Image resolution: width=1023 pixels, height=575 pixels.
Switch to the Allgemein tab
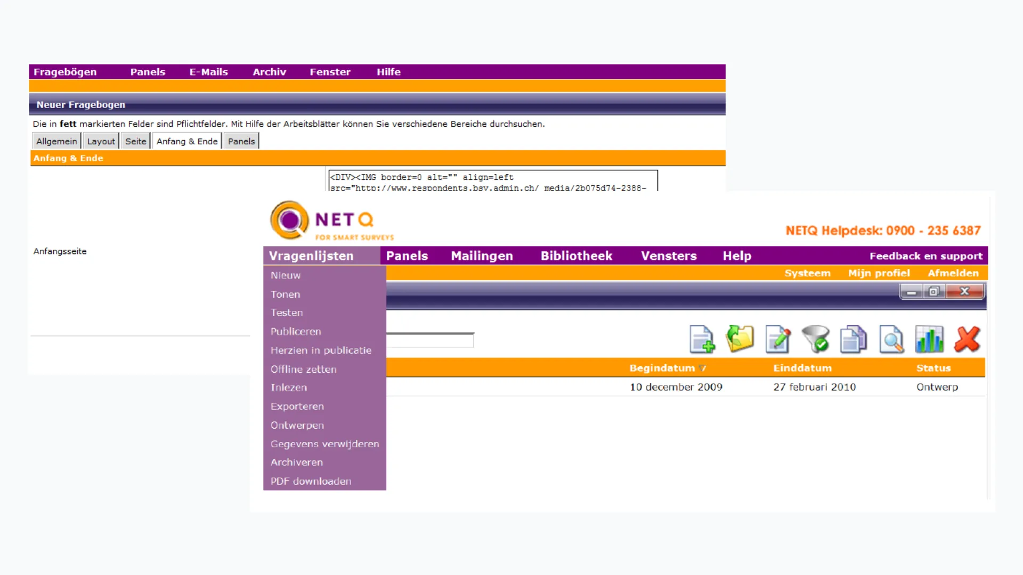tap(56, 141)
